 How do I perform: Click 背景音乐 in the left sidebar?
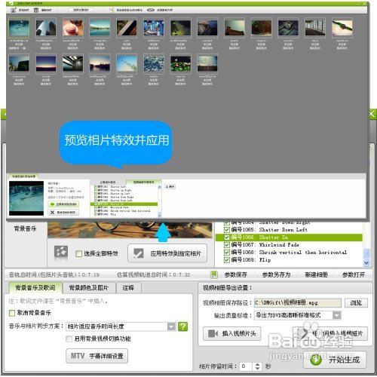(25, 228)
